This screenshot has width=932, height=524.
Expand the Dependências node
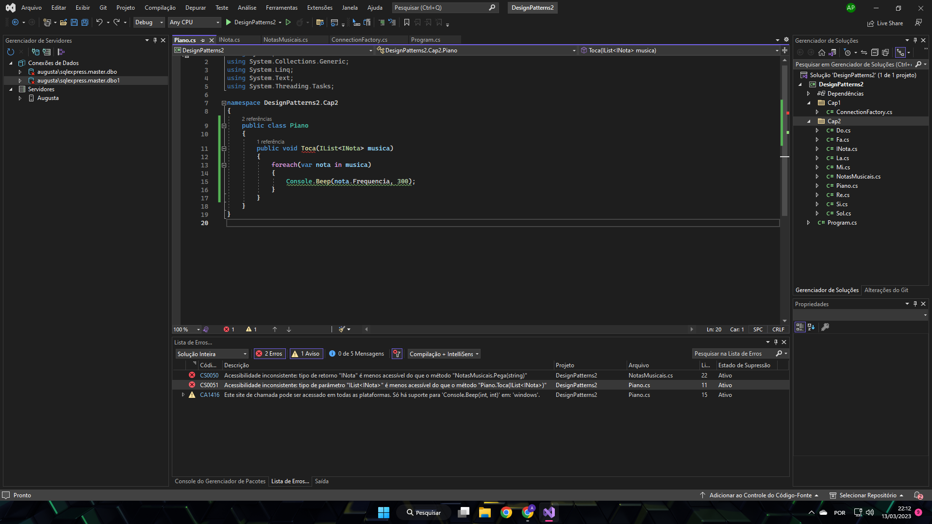(809, 94)
